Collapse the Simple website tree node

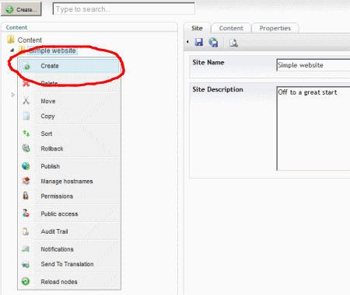pyautogui.click(x=12, y=50)
